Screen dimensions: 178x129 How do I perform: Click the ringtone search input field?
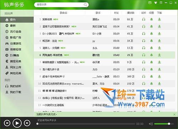tap(60, 5)
